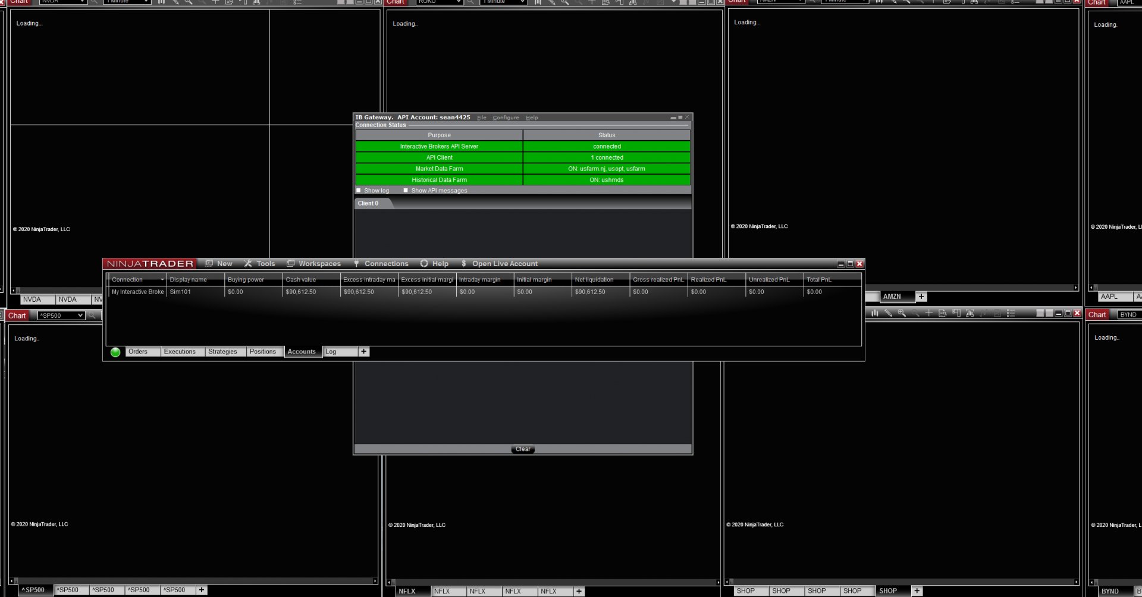Add a new tab beside AMZN
The height and width of the screenshot is (597, 1142).
coord(921,296)
